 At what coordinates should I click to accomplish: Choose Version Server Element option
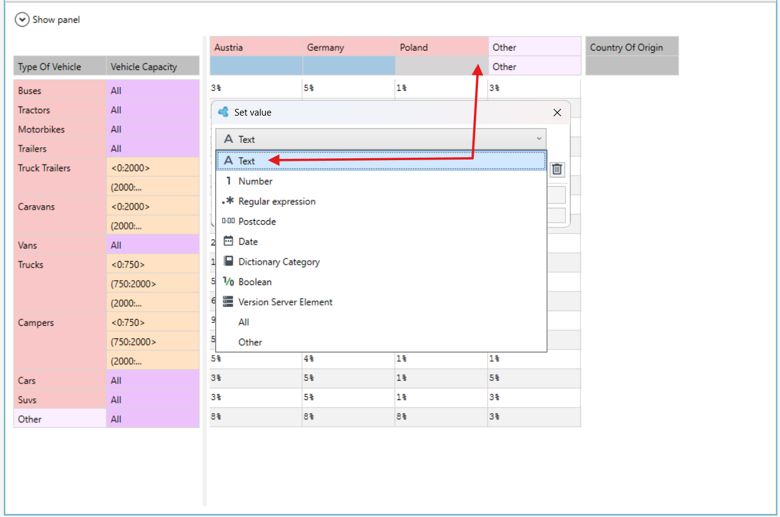coord(381,302)
